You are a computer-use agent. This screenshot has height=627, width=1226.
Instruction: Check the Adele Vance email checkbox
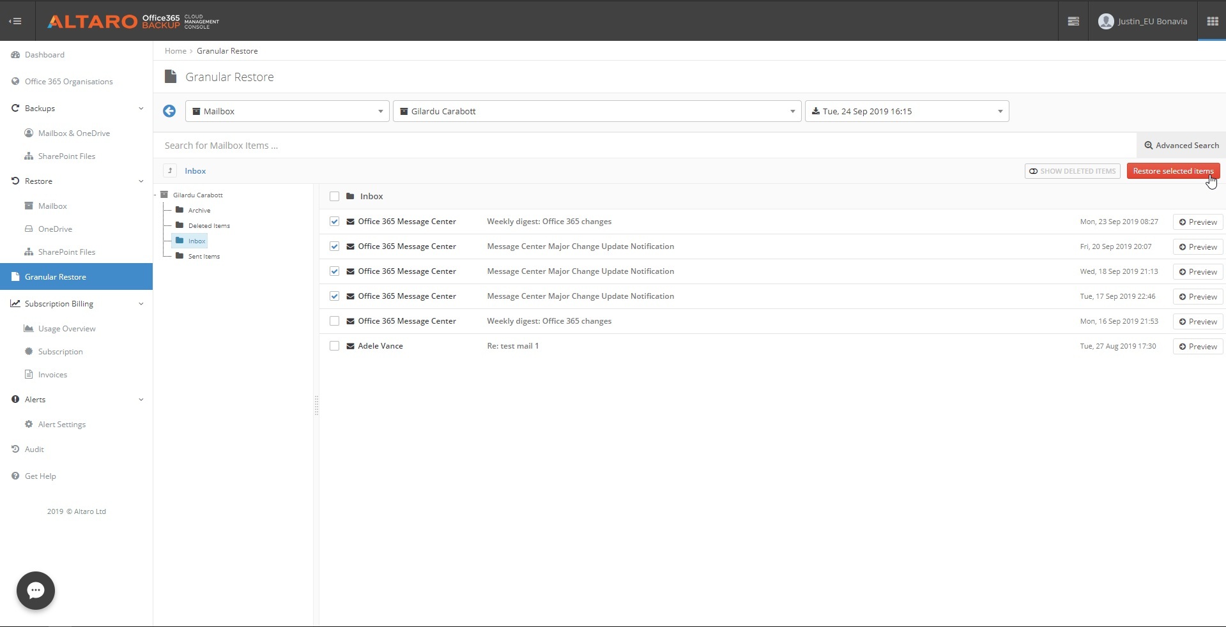coord(334,346)
